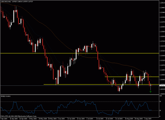
Task: Click the current price tag 1.07727
Action: click(162, 85)
